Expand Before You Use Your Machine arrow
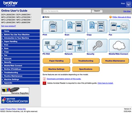 point(2,35)
